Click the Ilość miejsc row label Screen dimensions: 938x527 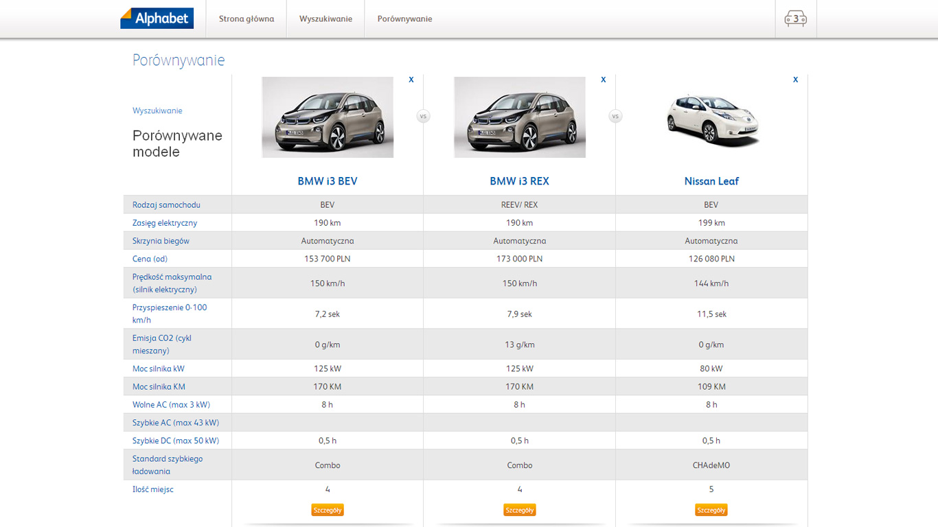tap(153, 489)
